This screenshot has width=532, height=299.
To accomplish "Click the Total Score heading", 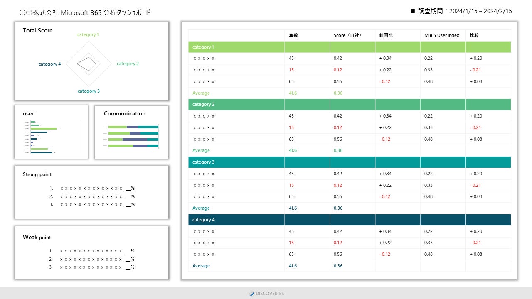I will coord(38,30).
